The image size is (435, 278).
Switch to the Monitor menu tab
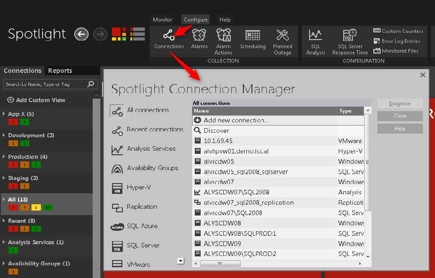click(162, 20)
